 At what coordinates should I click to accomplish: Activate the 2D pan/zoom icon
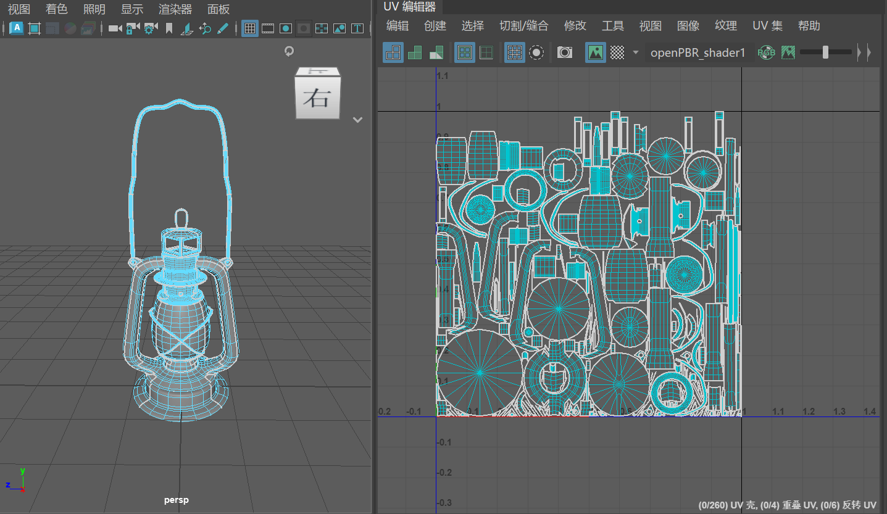(x=206, y=28)
